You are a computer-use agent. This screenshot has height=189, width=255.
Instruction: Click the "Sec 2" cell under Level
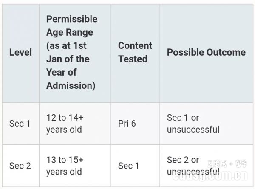20,166
